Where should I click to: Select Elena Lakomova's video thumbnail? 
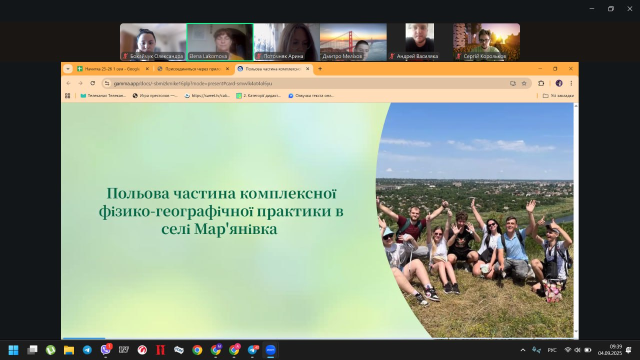pyautogui.click(x=220, y=42)
